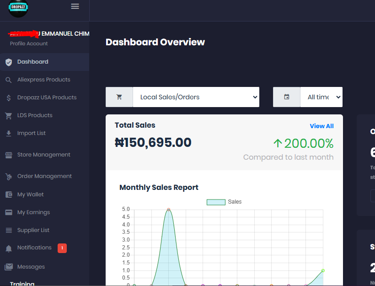Click the Dropazz logo
Viewport: 375px width, 286px height.
(18, 8)
